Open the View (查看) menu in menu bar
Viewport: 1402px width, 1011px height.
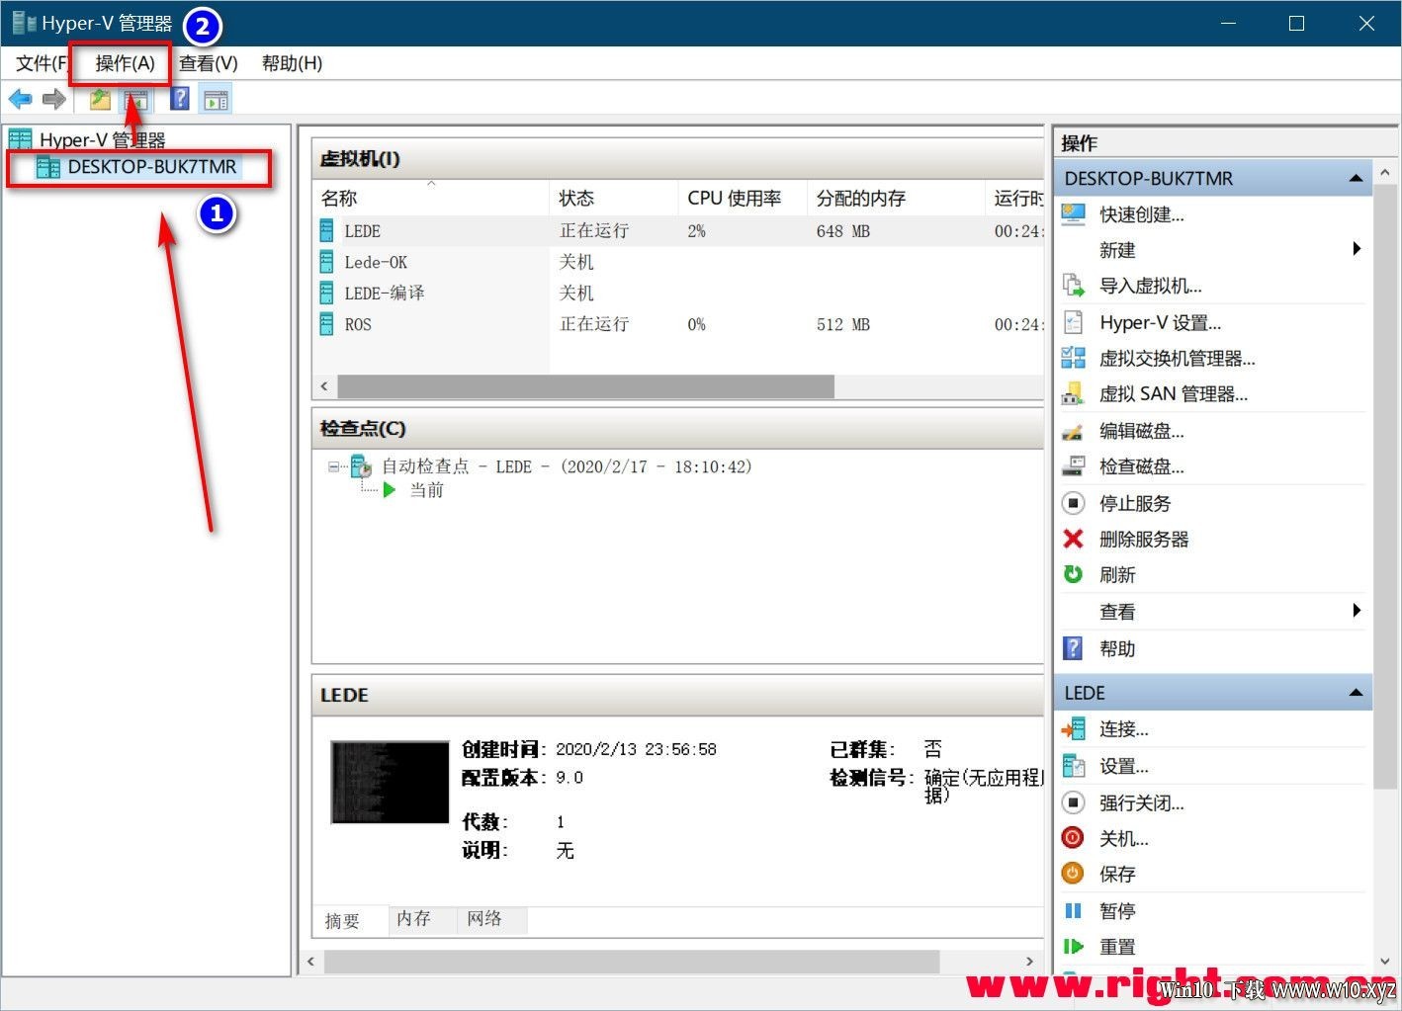(208, 63)
